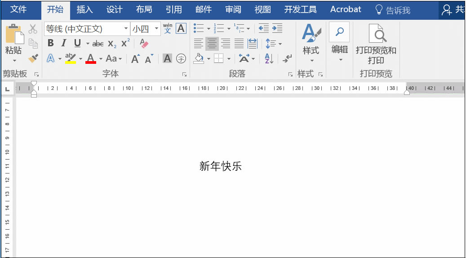
Task: Increase paragraph indent
Action: click(277, 28)
